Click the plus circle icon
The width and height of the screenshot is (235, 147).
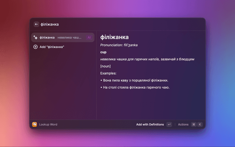[36, 47]
